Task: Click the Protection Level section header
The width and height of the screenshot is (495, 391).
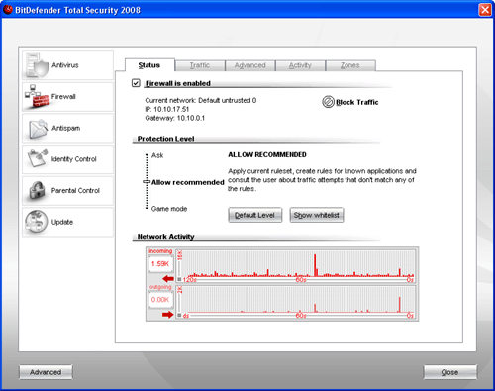Action: 165,139
